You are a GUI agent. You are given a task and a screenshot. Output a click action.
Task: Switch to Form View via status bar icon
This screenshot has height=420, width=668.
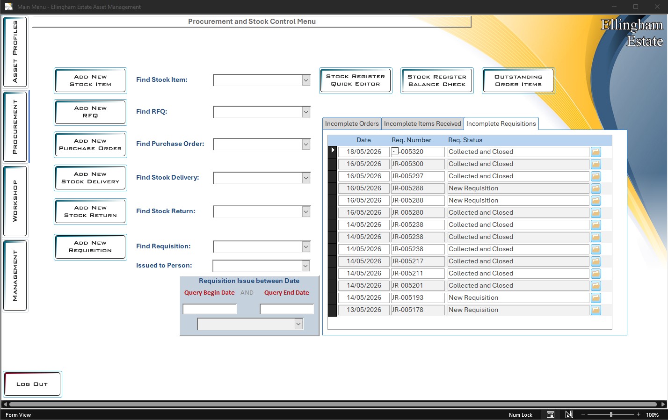[551, 415]
